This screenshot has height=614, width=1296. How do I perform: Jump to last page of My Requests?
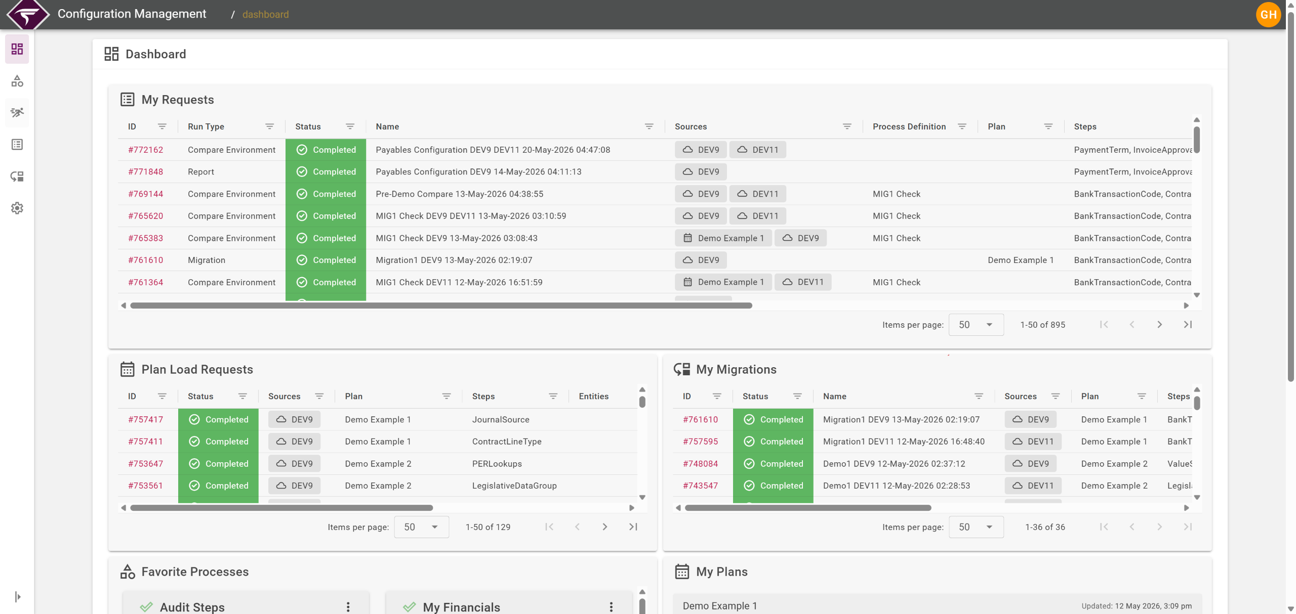point(1188,325)
